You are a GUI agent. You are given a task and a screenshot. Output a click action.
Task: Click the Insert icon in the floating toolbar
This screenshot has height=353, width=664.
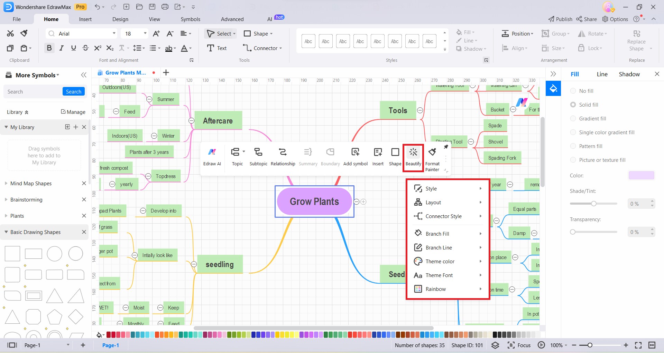coord(378,157)
